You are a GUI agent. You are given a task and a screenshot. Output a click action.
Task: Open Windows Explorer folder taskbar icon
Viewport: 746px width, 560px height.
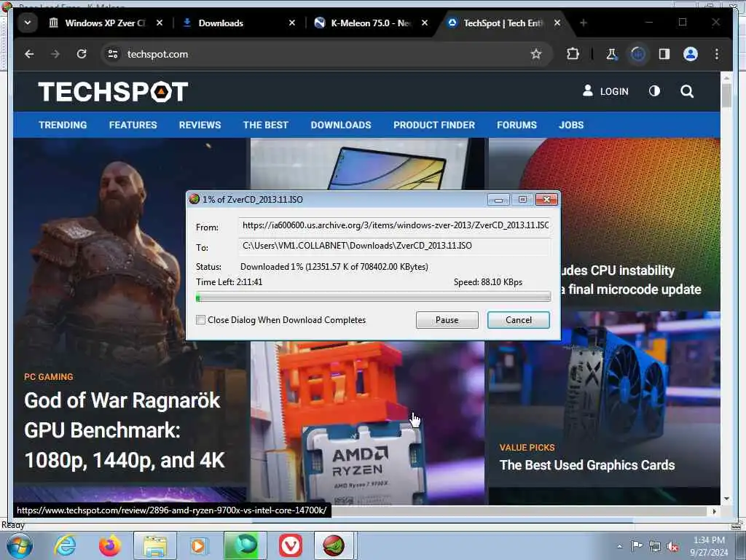click(155, 545)
